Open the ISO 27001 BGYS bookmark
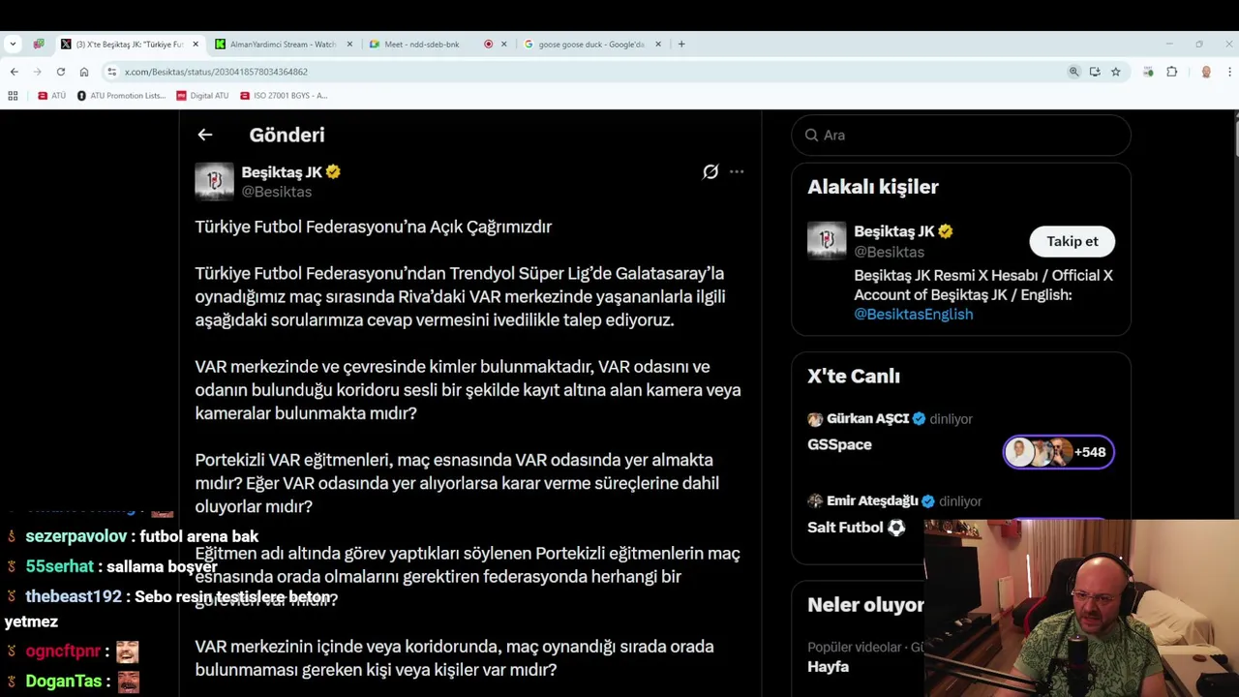This screenshot has width=1239, height=697. click(284, 96)
